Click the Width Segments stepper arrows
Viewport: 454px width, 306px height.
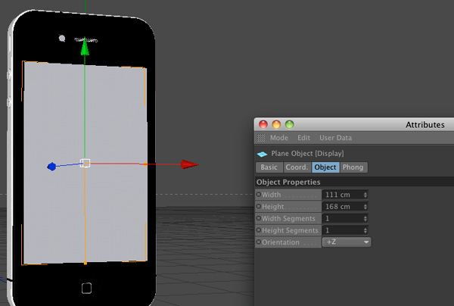point(365,218)
